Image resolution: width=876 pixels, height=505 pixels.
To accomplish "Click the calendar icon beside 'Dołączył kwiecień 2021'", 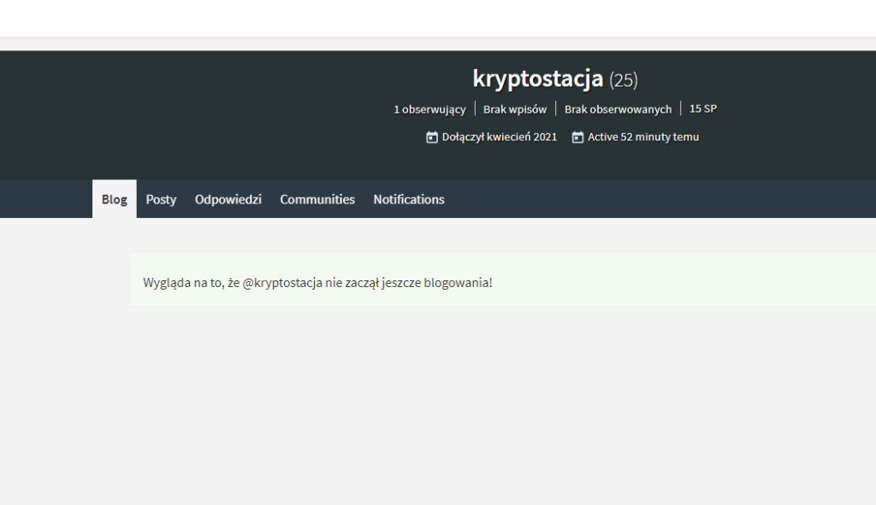I will tap(432, 138).
